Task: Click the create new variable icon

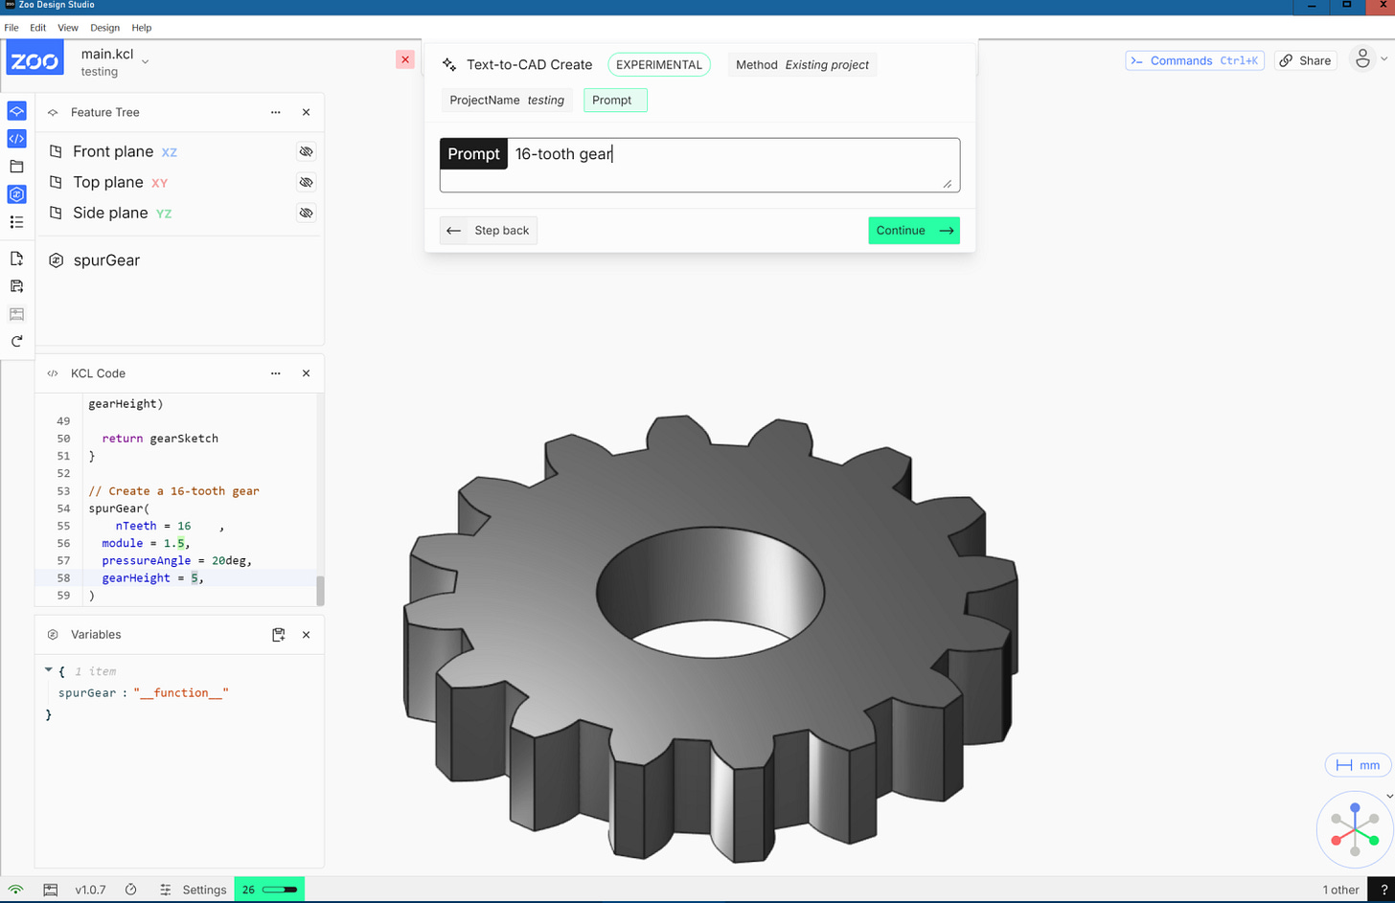Action: [x=279, y=635]
